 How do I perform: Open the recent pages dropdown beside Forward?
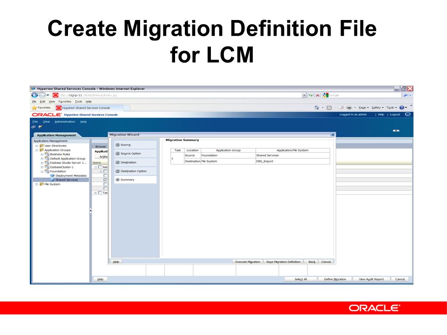[x=48, y=95]
